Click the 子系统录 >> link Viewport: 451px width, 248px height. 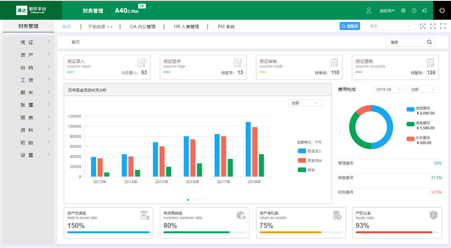click(100, 27)
